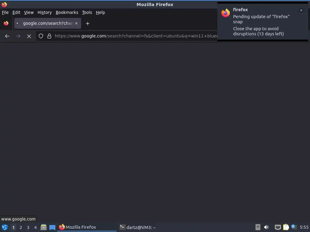Image resolution: width=310 pixels, height=232 pixels.
Task: Switch to workspace 4
Action: coord(35,227)
